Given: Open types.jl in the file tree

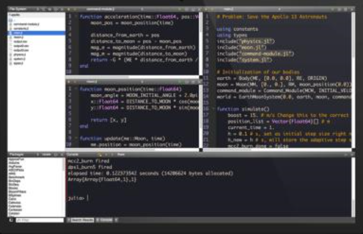Looking at the screenshot, I should pyautogui.click(x=18, y=63).
